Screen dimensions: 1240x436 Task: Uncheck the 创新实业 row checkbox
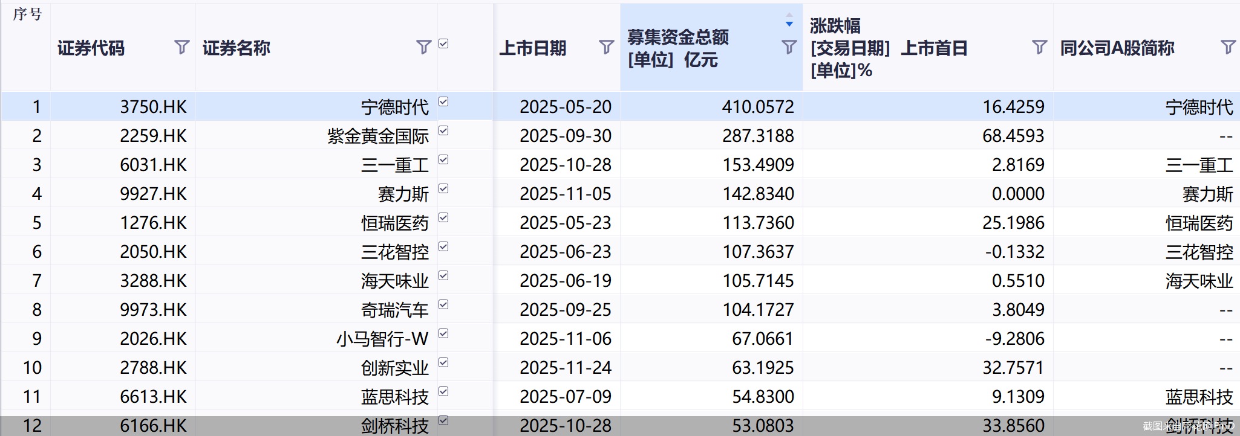coord(443,362)
